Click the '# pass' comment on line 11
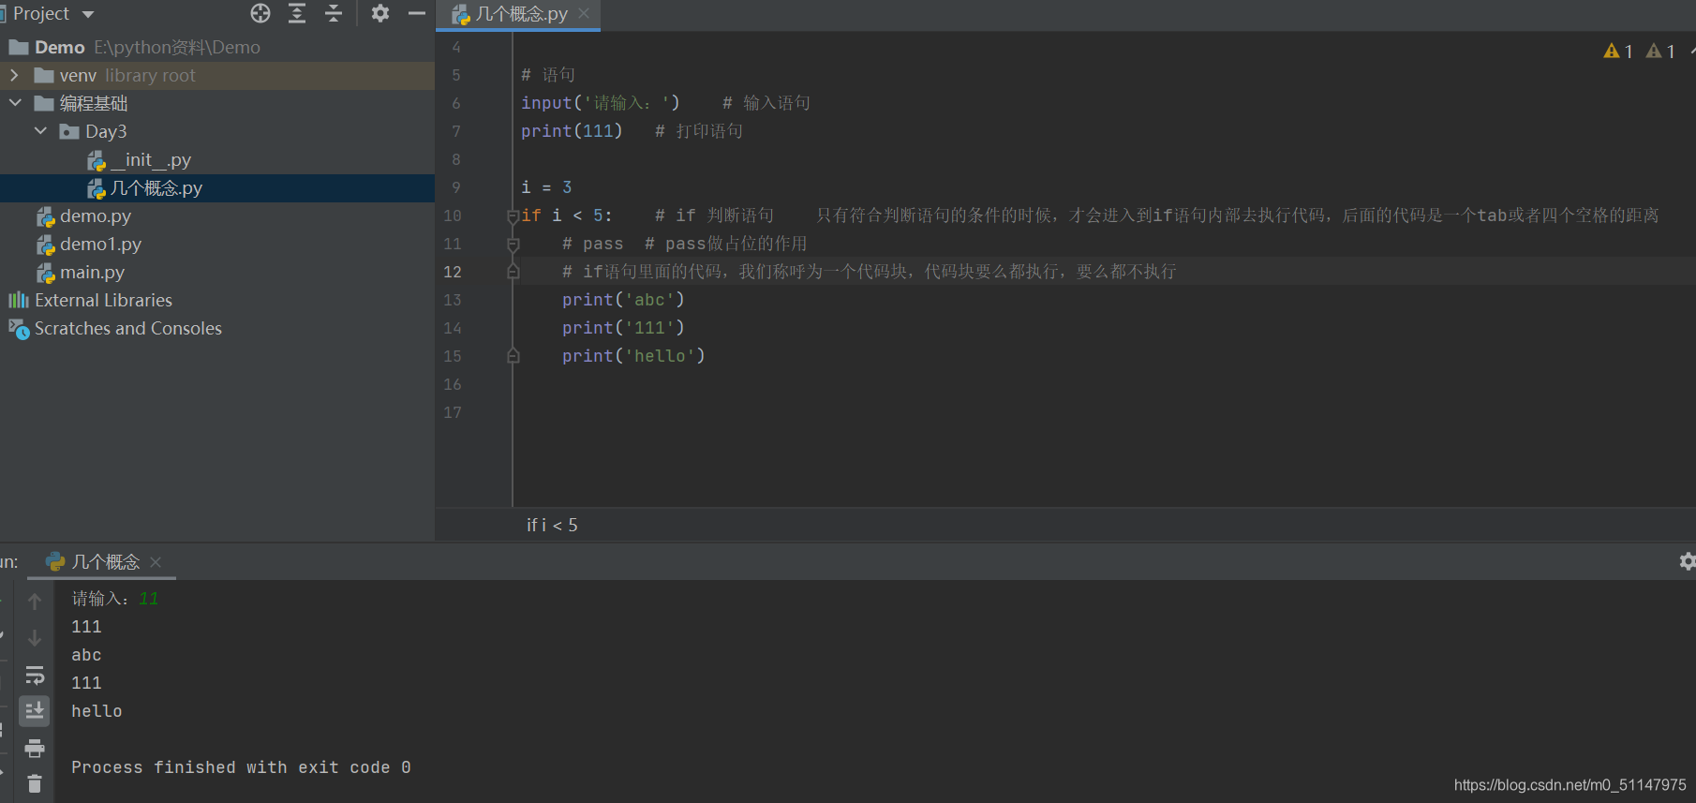This screenshot has height=803, width=1696. coord(592,244)
